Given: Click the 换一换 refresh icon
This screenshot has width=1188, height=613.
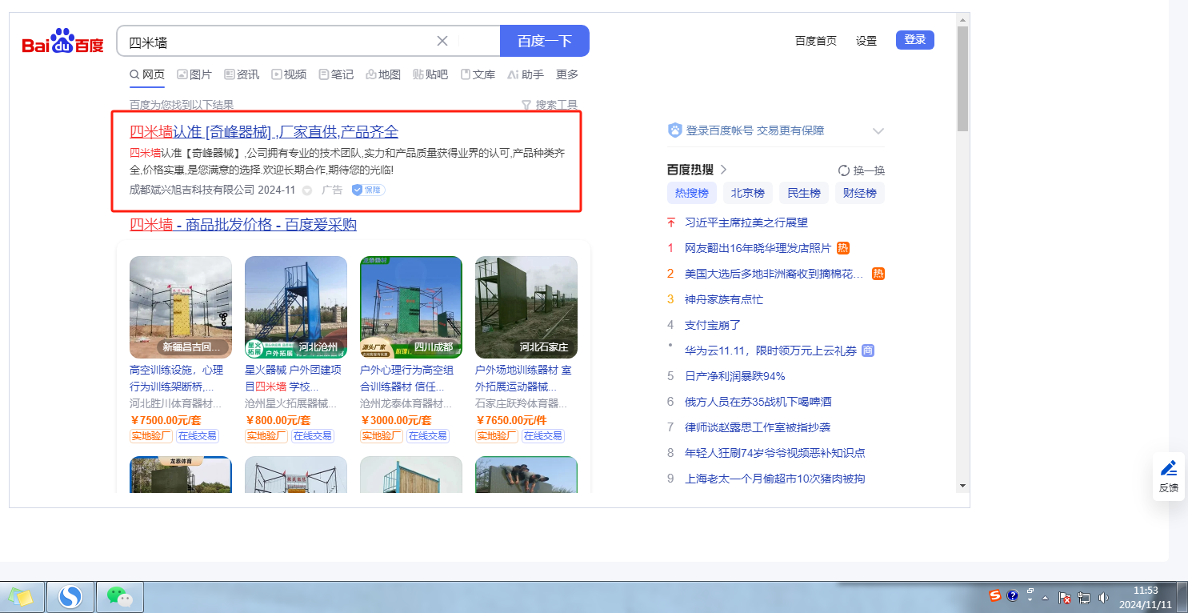Looking at the screenshot, I should [x=843, y=170].
